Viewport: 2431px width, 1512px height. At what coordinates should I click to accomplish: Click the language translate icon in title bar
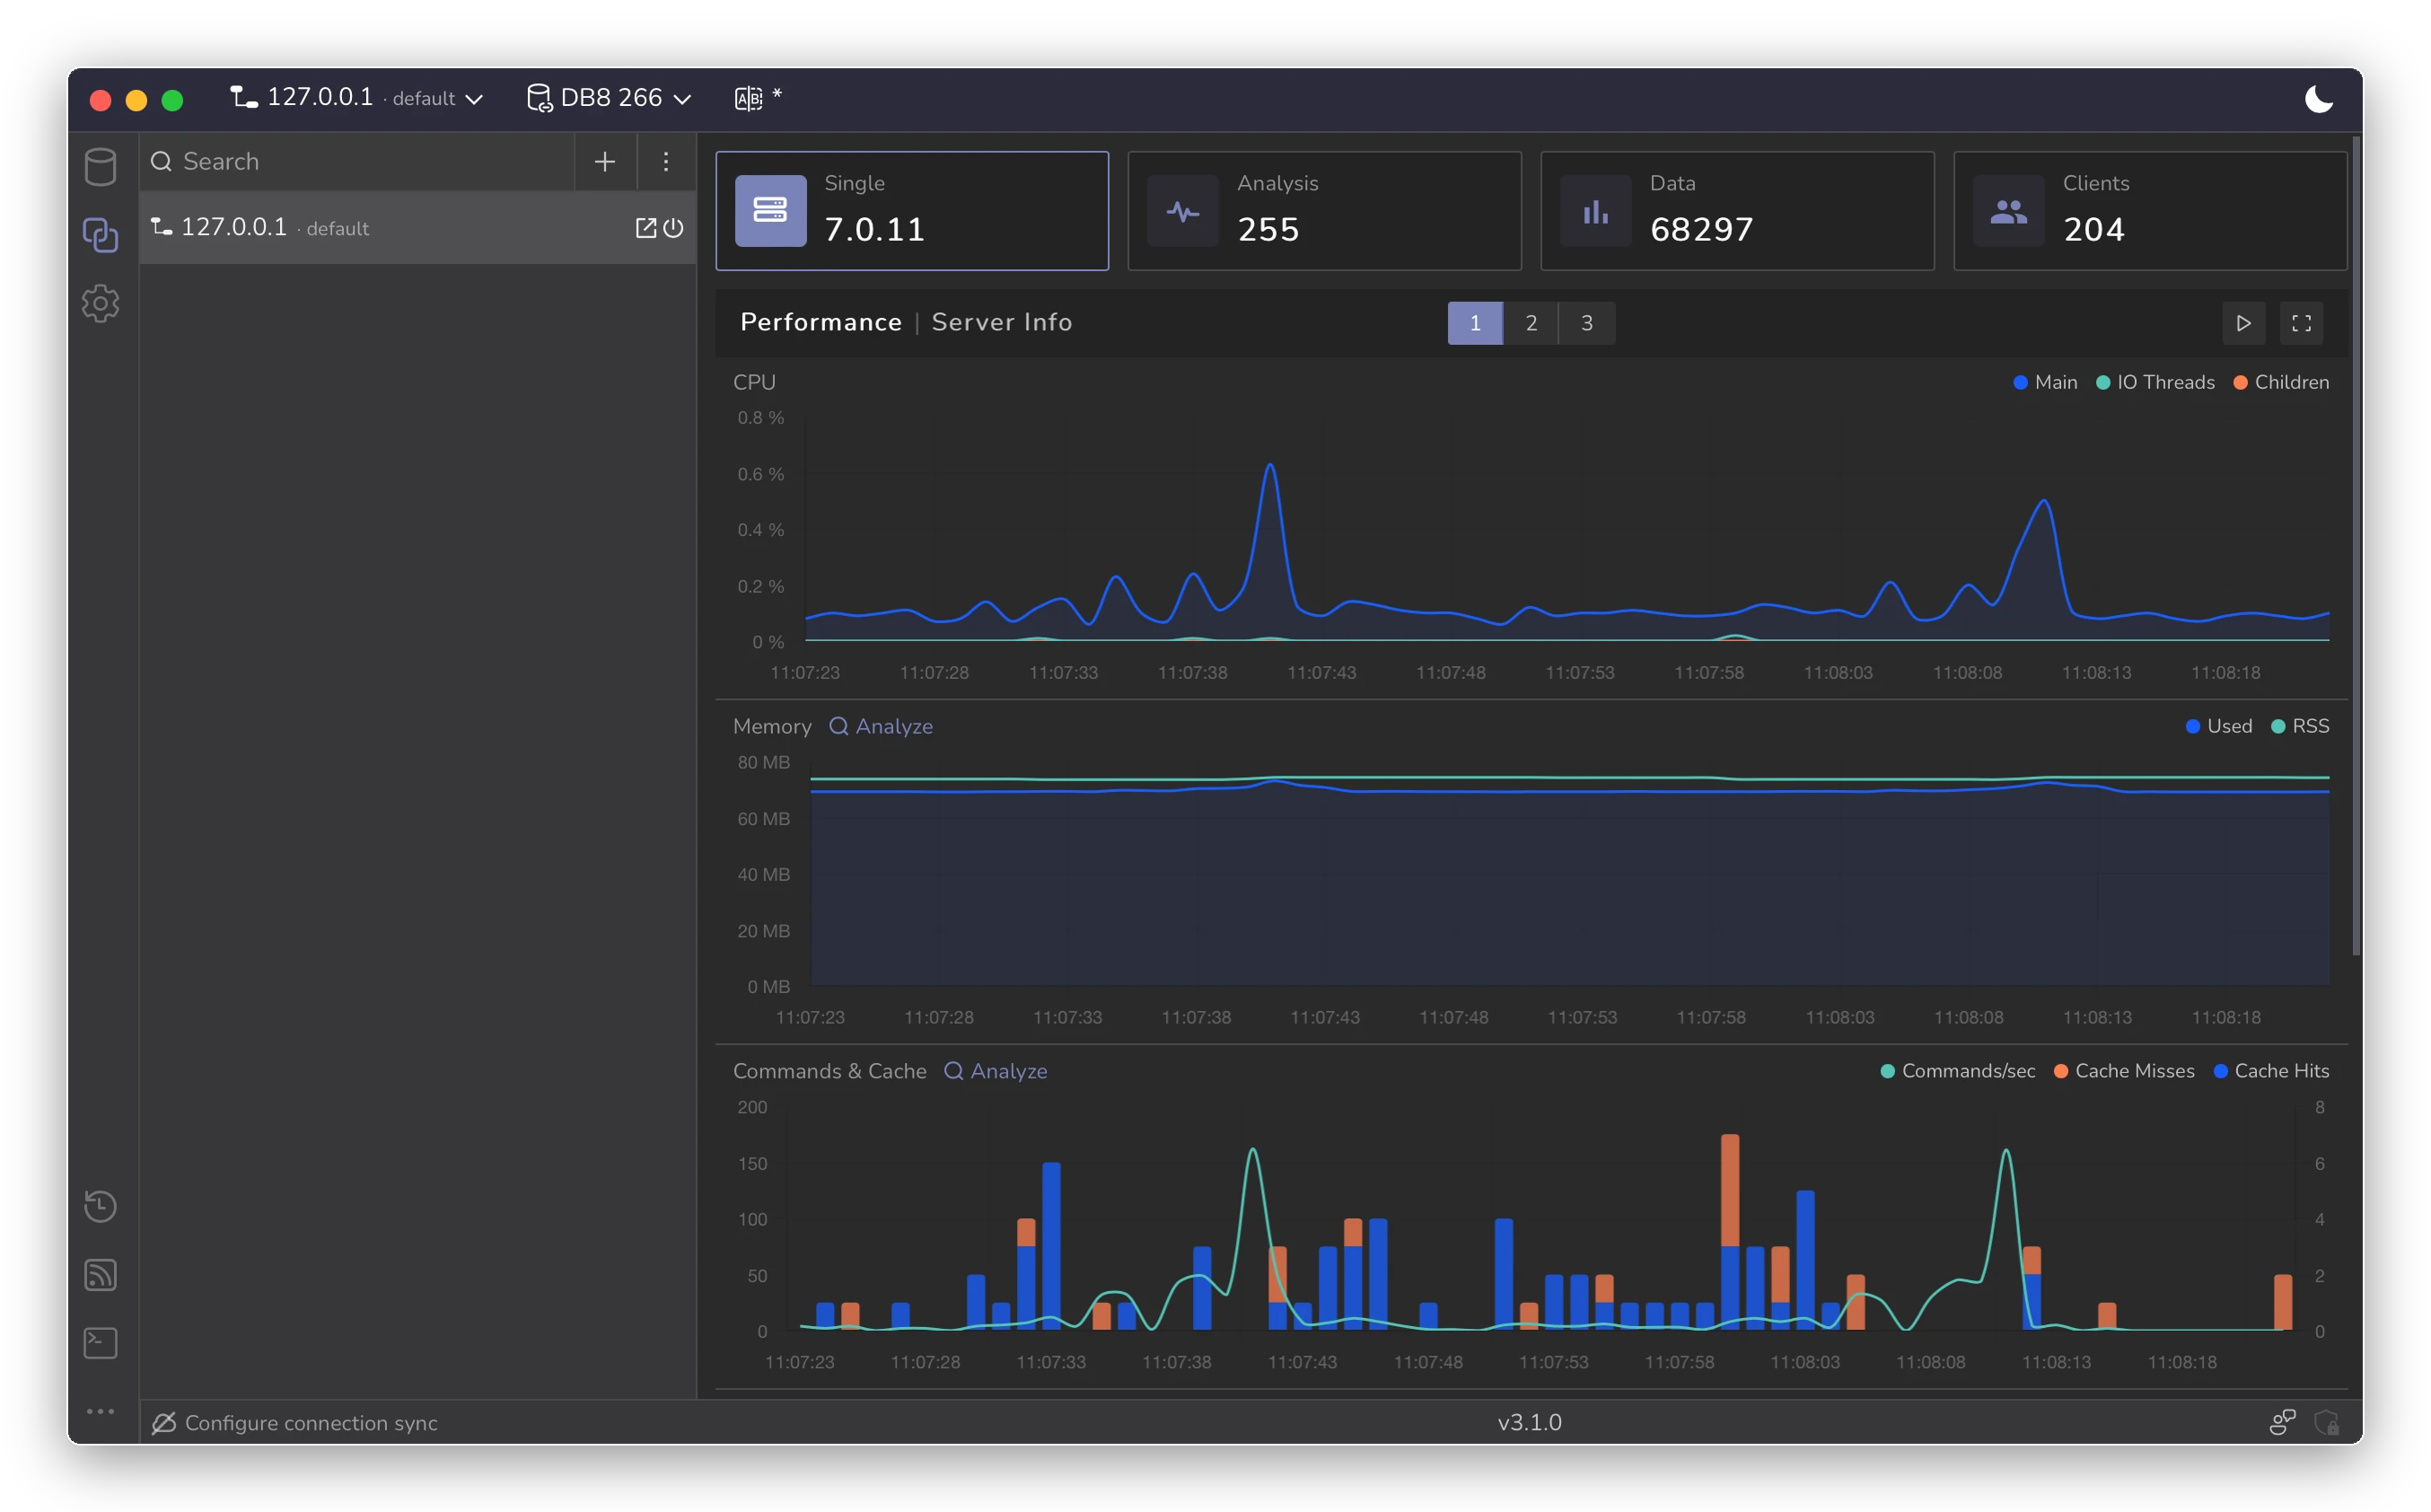tap(749, 98)
